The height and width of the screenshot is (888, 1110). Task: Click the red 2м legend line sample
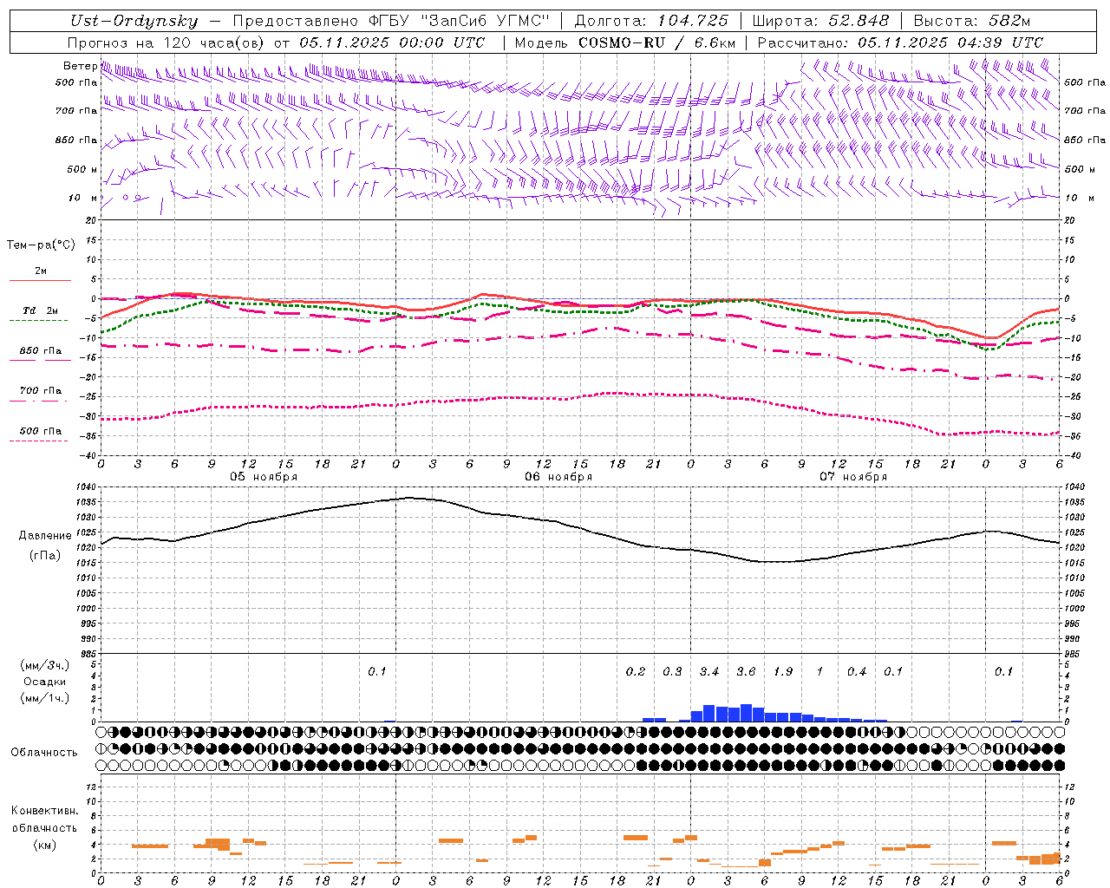pyautogui.click(x=40, y=281)
